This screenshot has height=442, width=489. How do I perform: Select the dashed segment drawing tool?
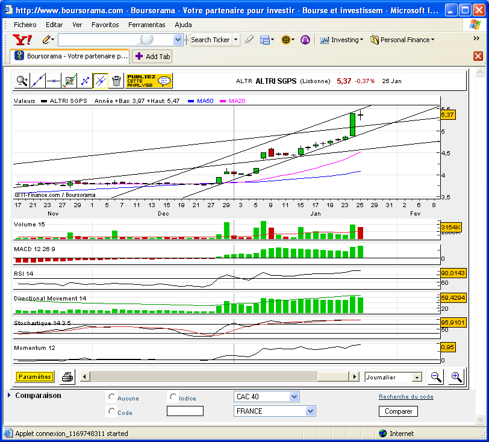coord(85,81)
